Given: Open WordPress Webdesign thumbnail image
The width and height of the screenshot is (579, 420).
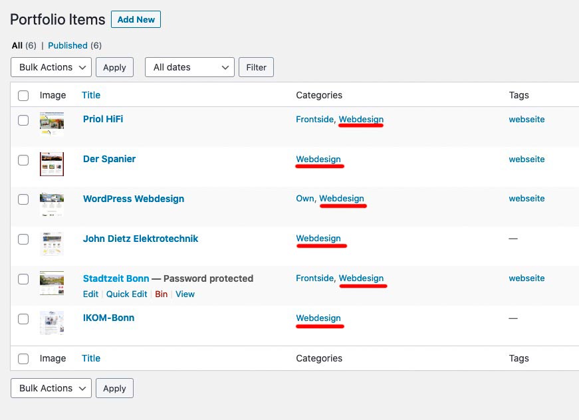Looking at the screenshot, I should point(52,204).
